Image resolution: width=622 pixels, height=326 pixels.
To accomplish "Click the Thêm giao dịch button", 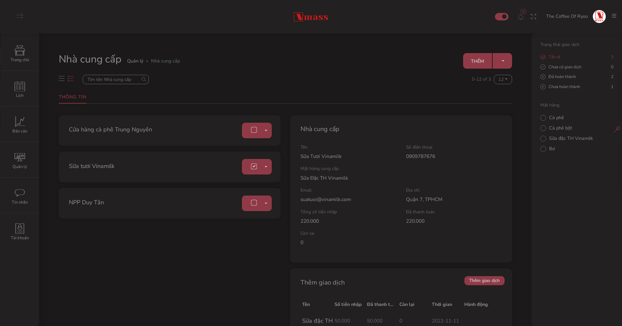I will click(x=484, y=281).
